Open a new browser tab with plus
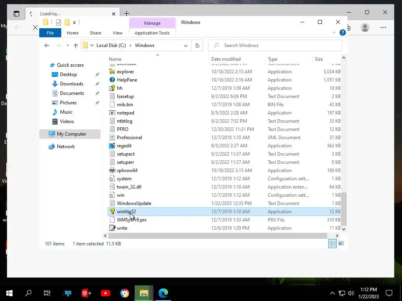The height and width of the screenshot is (301, 402). click(x=127, y=14)
